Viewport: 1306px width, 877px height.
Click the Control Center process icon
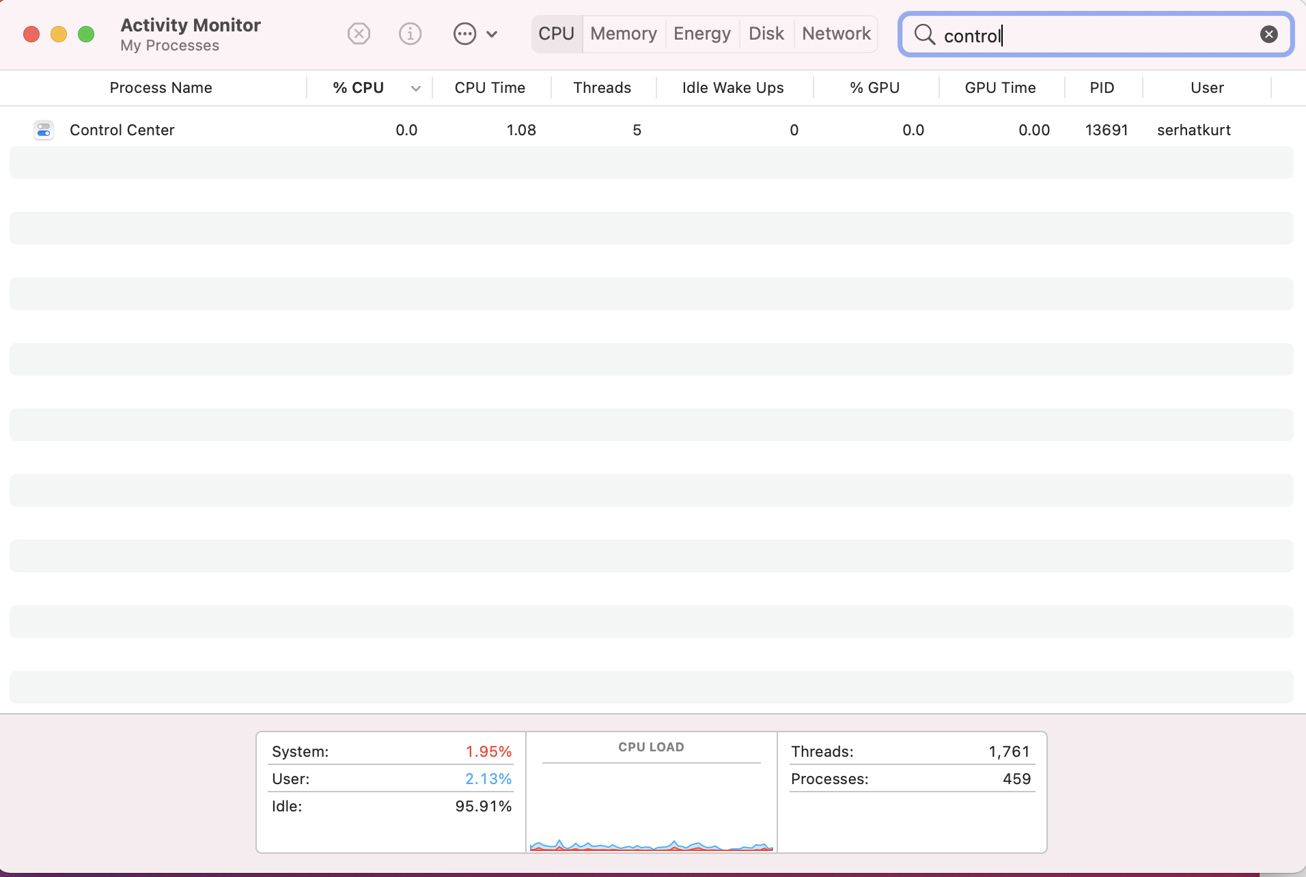[44, 130]
